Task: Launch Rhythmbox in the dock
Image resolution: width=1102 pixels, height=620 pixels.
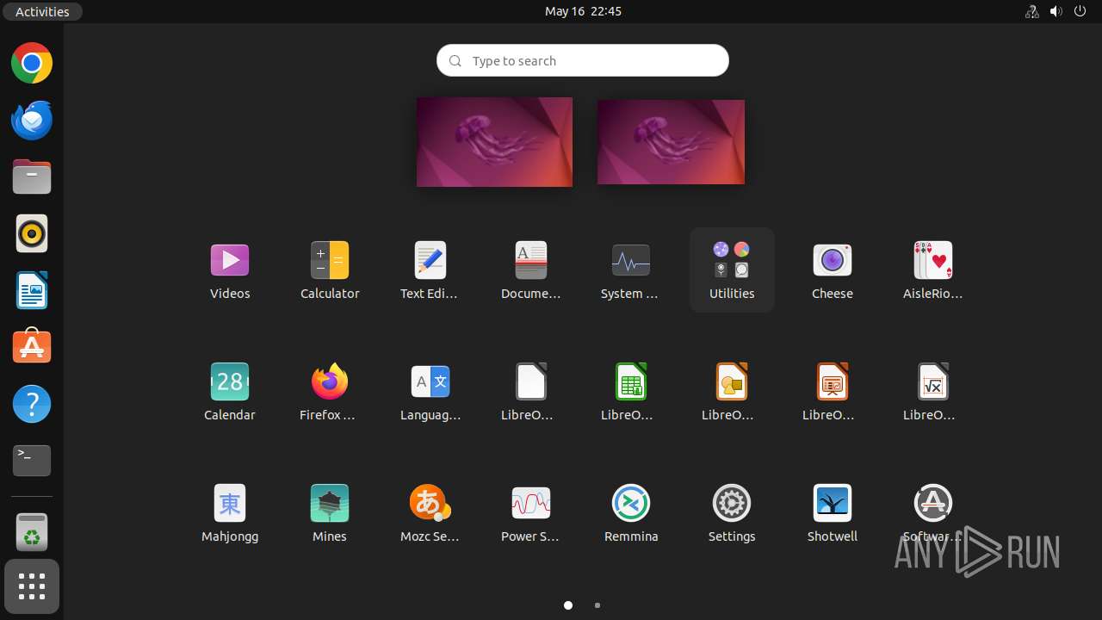Action: point(32,234)
